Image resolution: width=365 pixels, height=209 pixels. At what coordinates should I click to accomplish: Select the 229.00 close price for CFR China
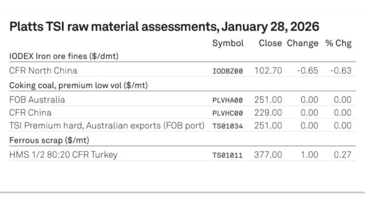click(268, 112)
